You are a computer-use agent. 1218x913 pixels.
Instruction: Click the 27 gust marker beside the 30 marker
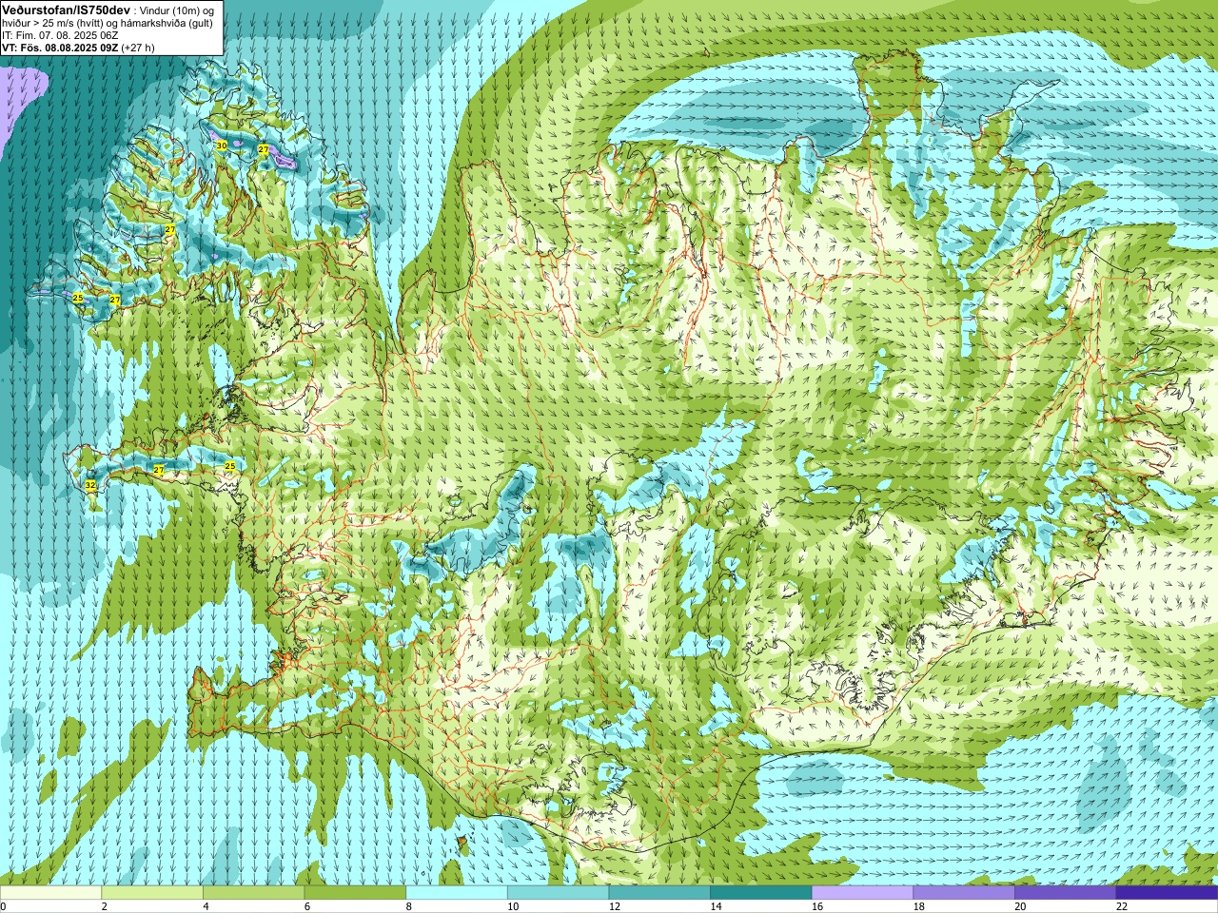click(264, 150)
